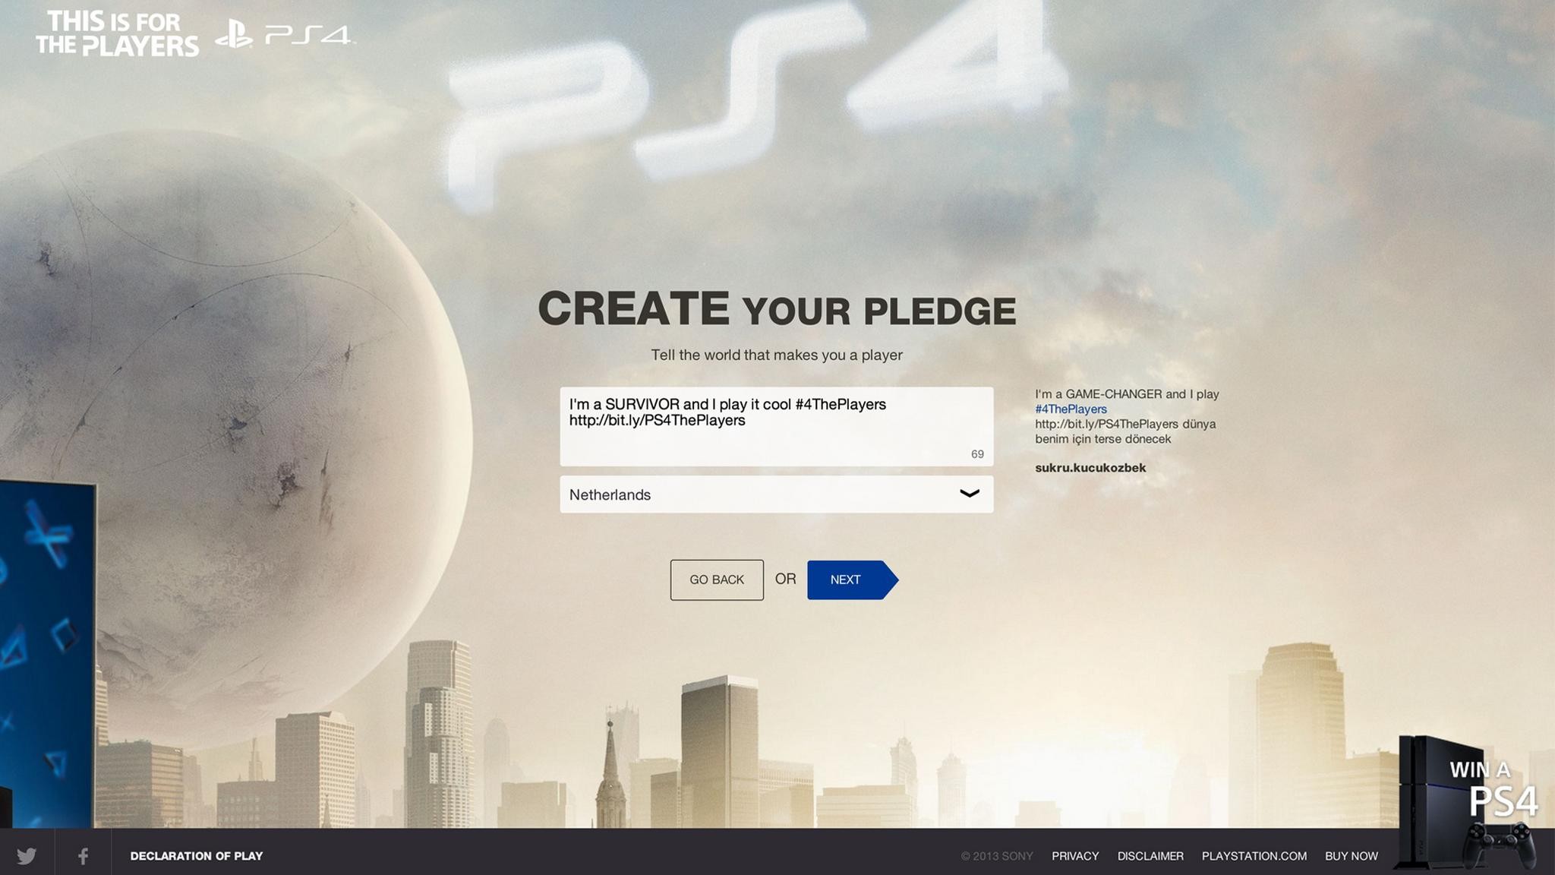
Task: Click the Go Back button
Action: (717, 580)
